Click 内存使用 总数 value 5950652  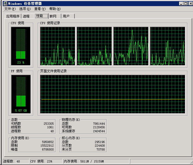coord(48,142)
